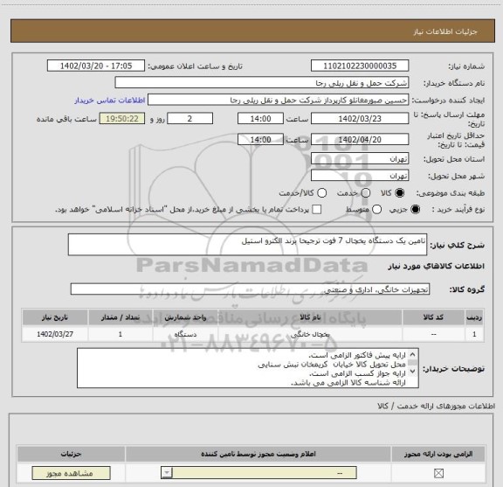Toggle the mandatory license checkbox
This screenshot has height=487, width=503.
[438, 473]
